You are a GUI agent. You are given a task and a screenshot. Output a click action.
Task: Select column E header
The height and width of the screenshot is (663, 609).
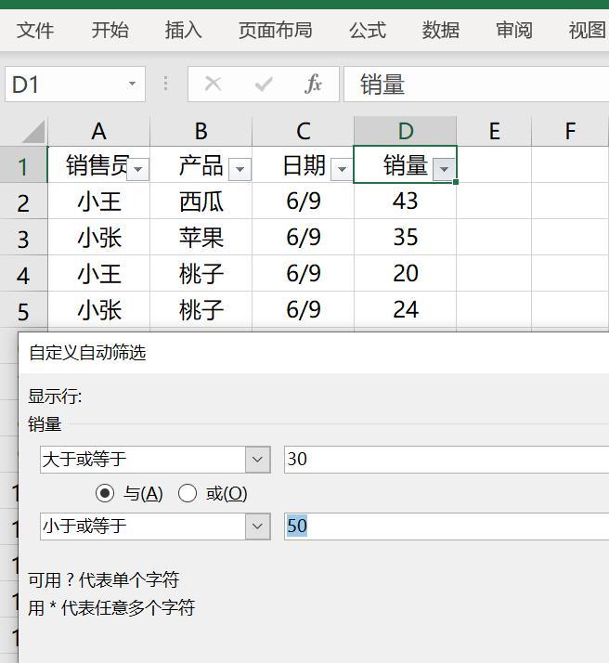(x=494, y=131)
